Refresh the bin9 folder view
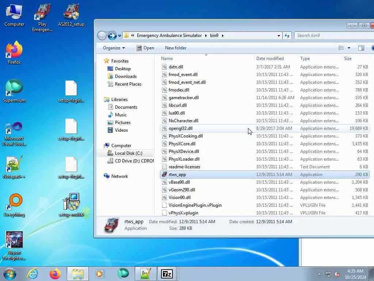The image size is (374, 281). coord(287,35)
